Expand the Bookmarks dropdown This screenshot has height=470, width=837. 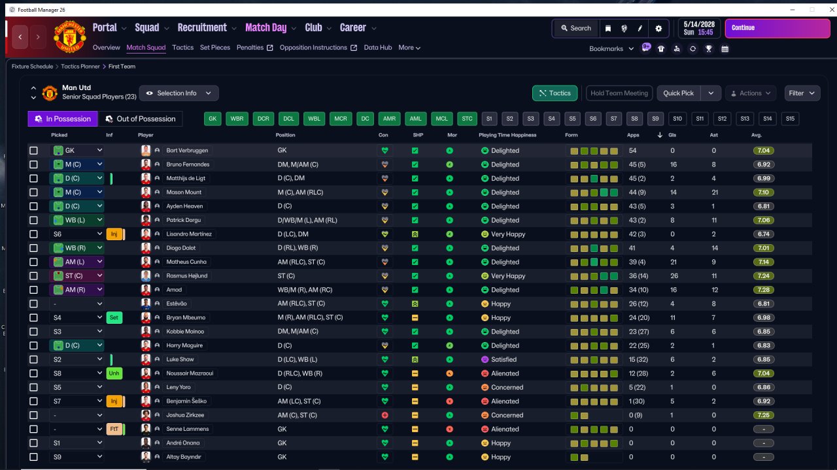coord(611,49)
